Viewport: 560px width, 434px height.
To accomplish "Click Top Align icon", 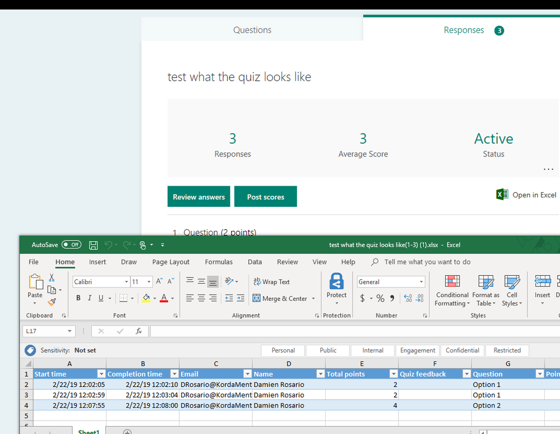I will click(x=190, y=281).
